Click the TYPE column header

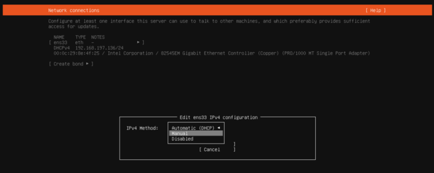(x=80, y=37)
